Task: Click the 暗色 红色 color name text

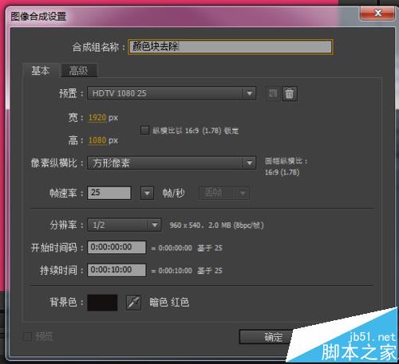Action: point(169,303)
